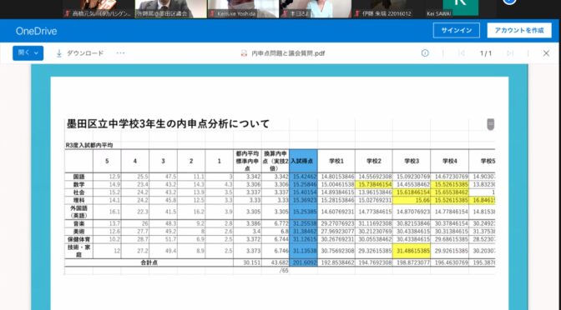Screen dimensions: 561x310
Task: Select the Keisuke Yoshida video thumbnail
Action: coord(243,9)
